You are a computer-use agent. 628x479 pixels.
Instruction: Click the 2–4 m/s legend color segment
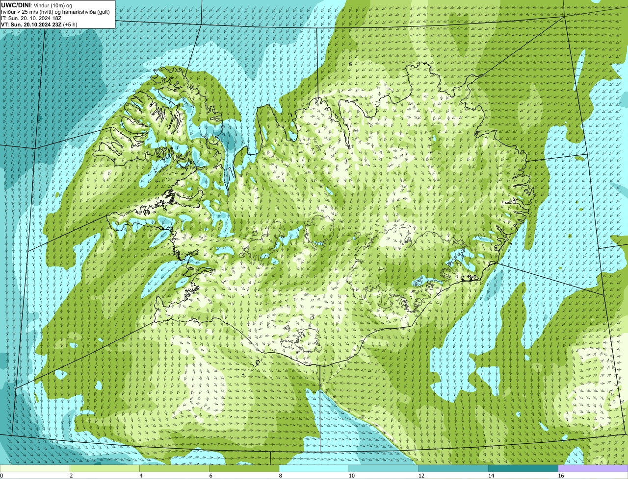coord(105,468)
